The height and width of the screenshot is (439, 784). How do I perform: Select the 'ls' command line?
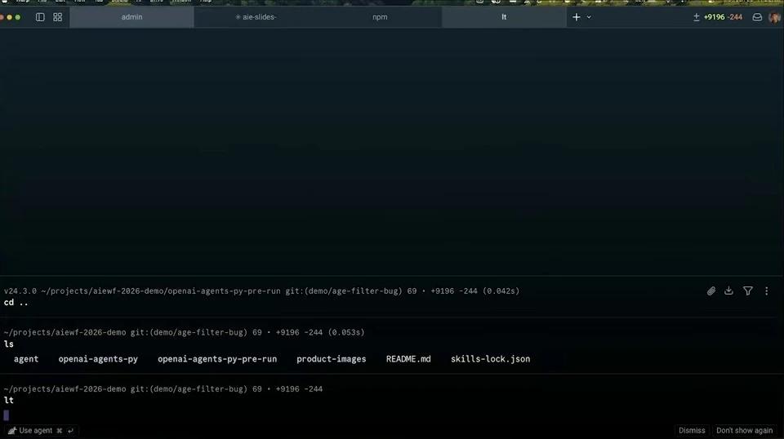pos(8,344)
